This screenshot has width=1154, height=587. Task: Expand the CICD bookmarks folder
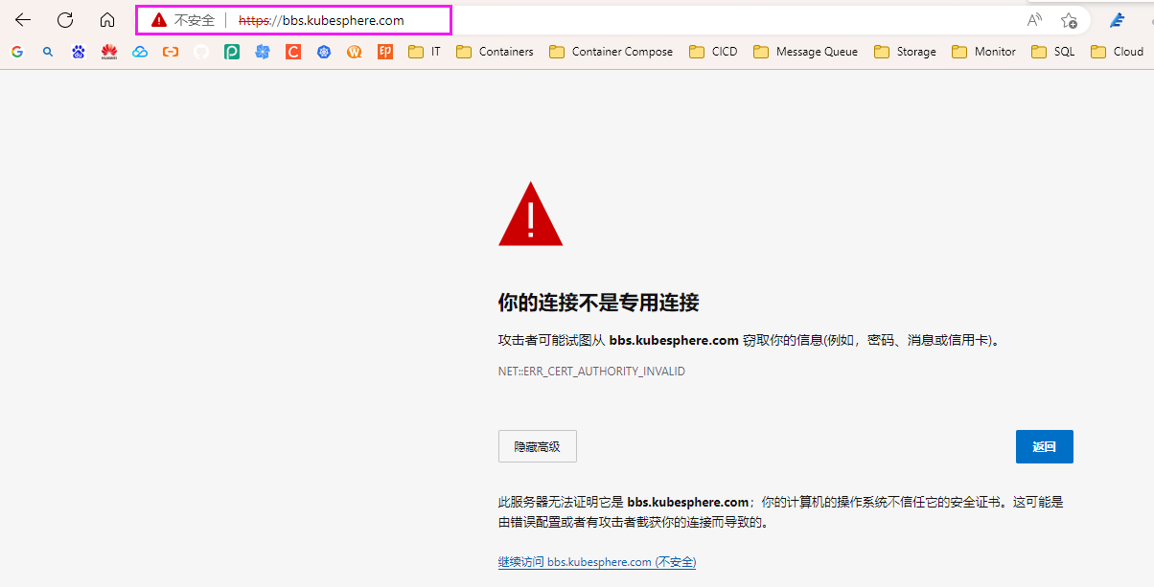tap(713, 52)
